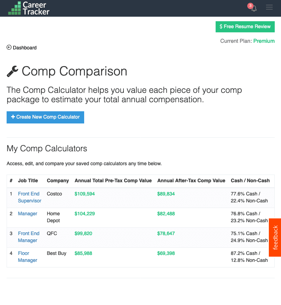The height and width of the screenshot is (305, 281).
Task: Click the Free Resume Review button
Action: [245, 26]
